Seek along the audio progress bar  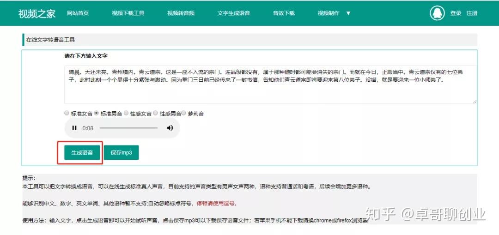[128, 128]
